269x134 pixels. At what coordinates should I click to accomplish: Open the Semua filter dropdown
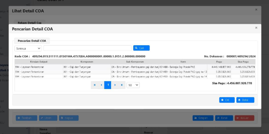click(28, 48)
